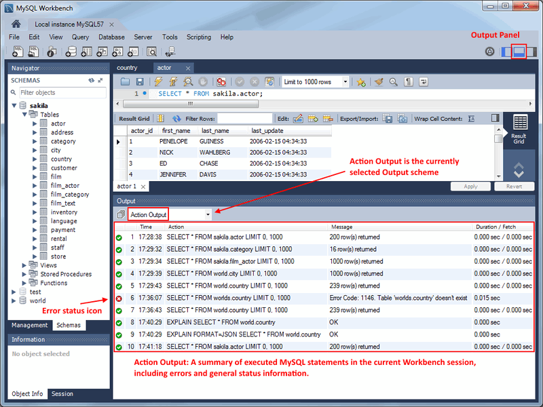The image size is (543, 407).
Task: Click the Beautify query broom icon
Action: point(379,82)
